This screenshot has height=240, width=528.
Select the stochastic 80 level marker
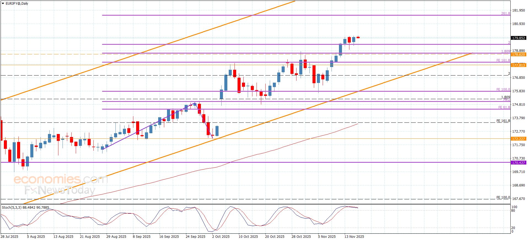(513, 211)
